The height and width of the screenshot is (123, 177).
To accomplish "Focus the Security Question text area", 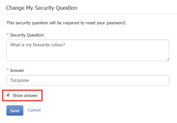I will pos(88,50).
